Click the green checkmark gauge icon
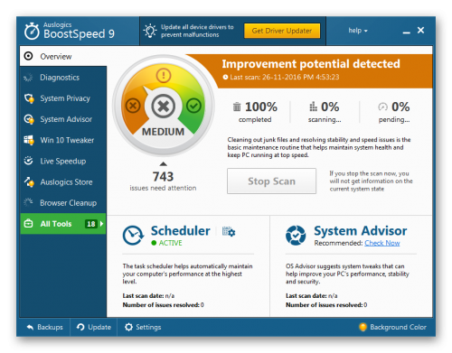Viewport: 452px width, 353px height. [193, 106]
